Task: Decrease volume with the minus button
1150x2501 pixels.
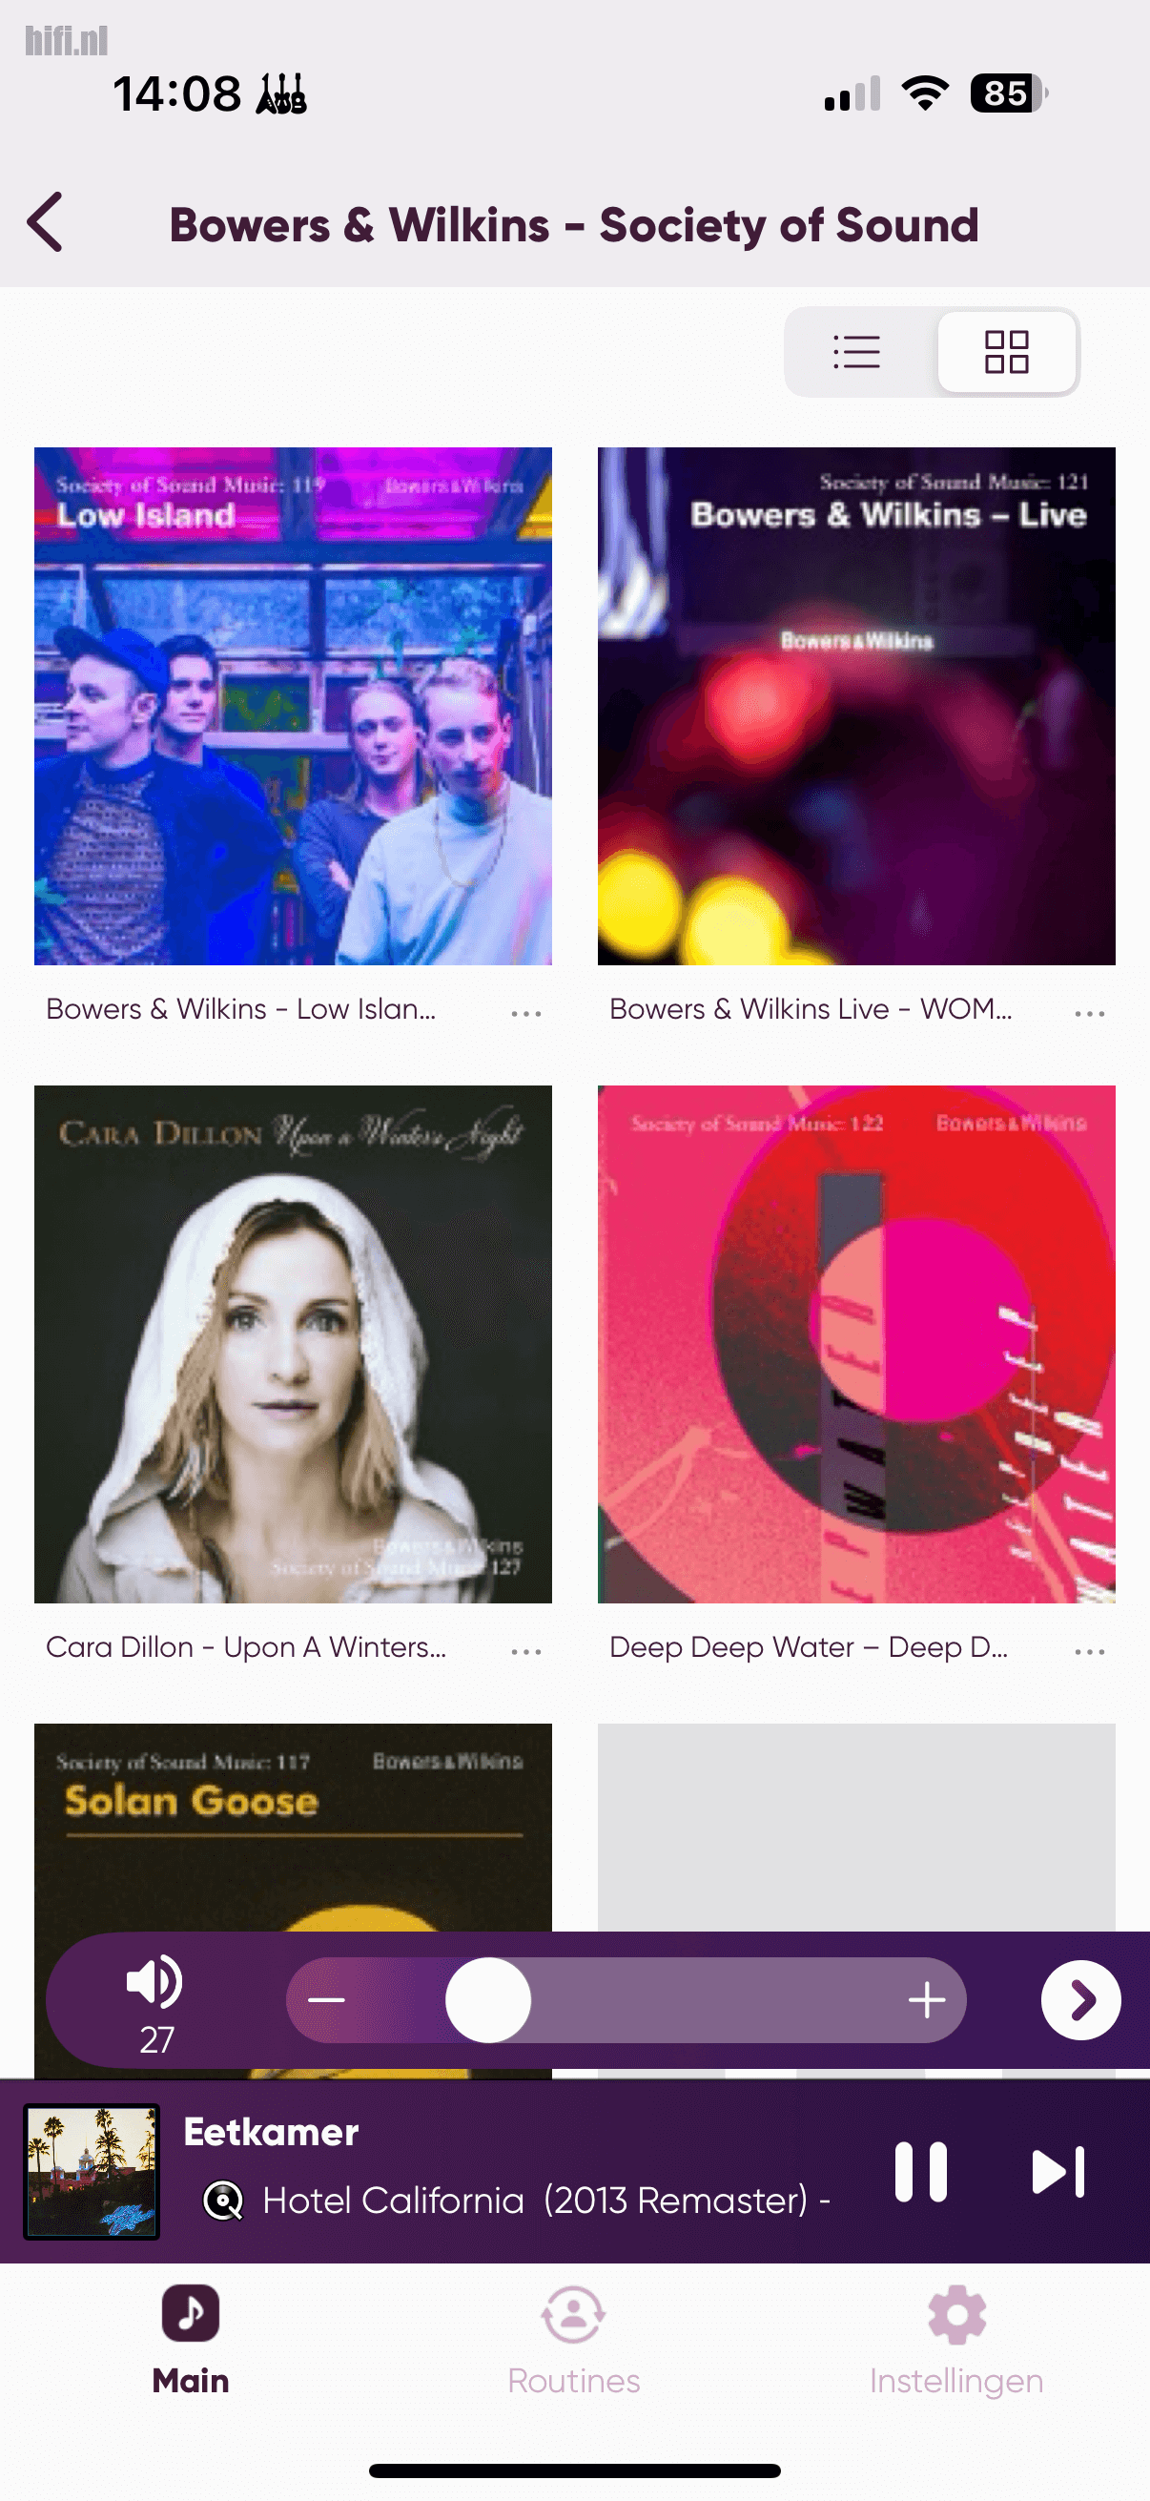Action: tap(327, 2000)
